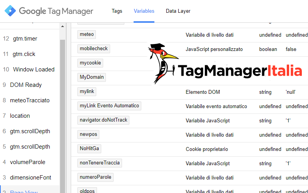Screen dimensions: 308x193
Task: Click the mycookie variable chip
Action: click(90, 63)
